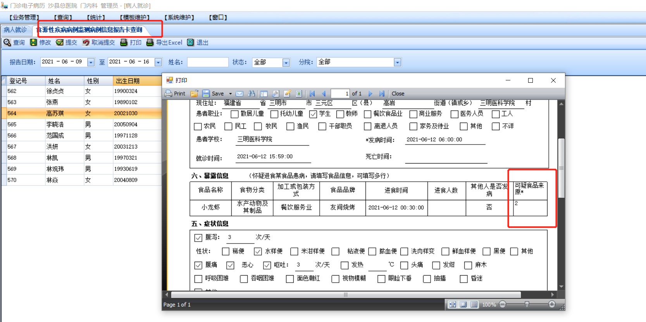Sort by the 登记号 column header
The height and width of the screenshot is (322, 646).
click(26, 81)
